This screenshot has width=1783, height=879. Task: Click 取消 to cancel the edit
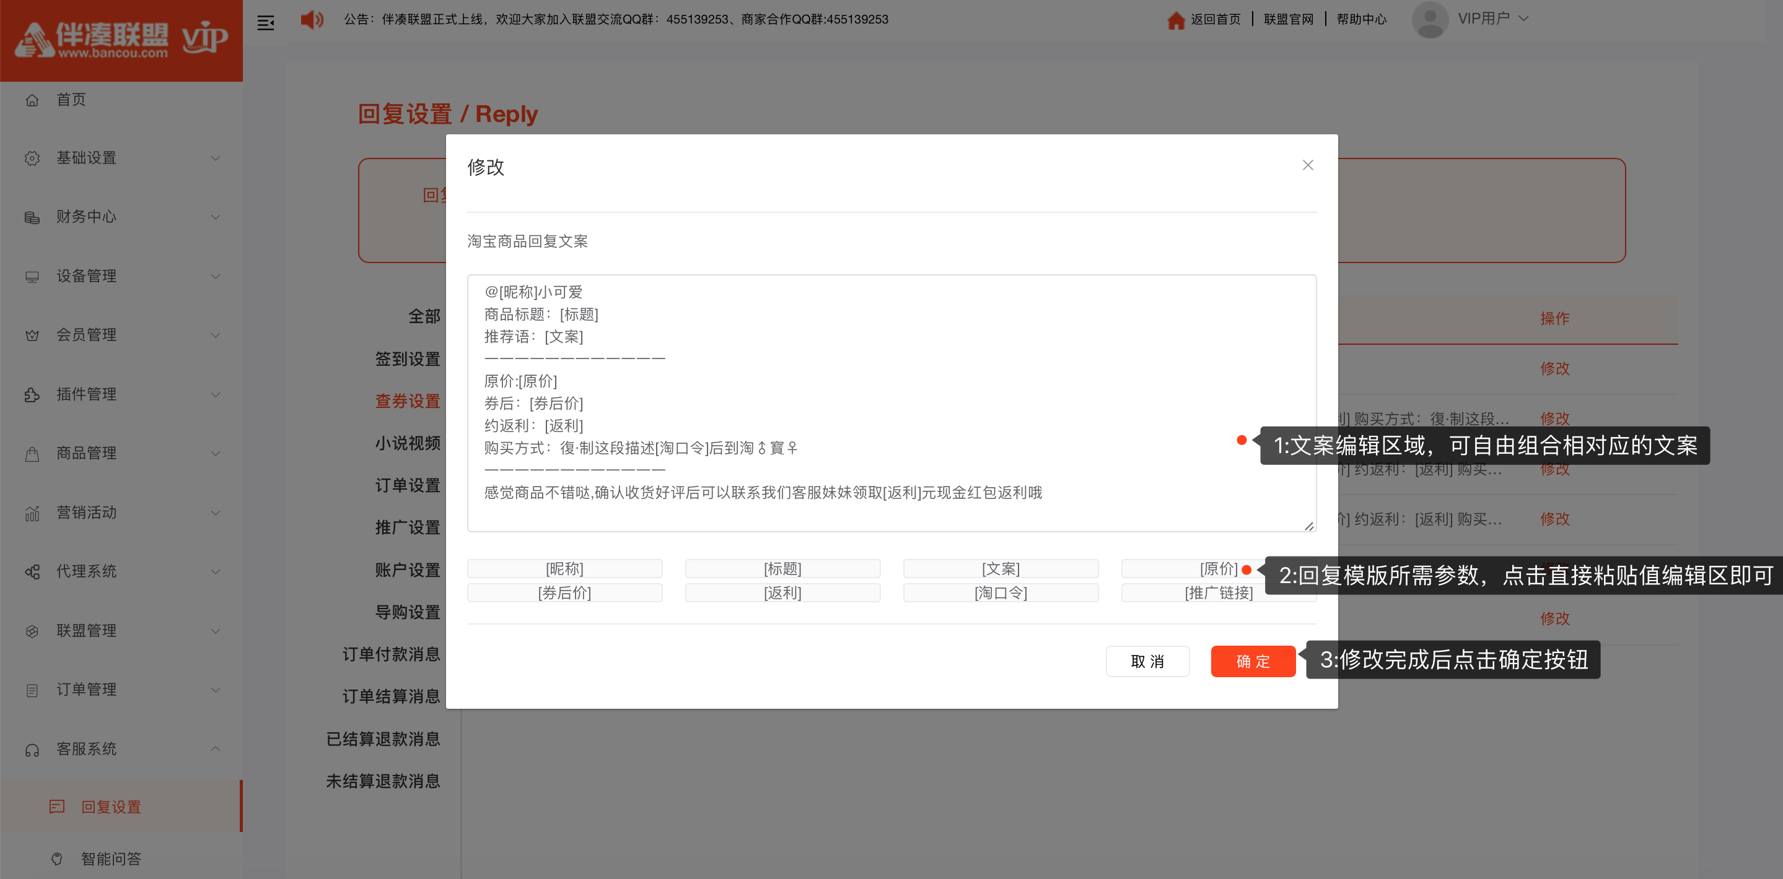coord(1147,661)
